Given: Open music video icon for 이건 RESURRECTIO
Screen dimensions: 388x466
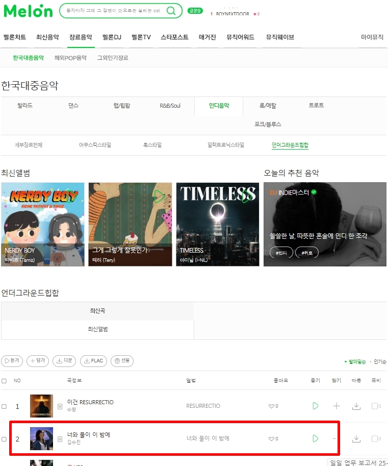Looking at the screenshot, I should pyautogui.click(x=376, y=406).
